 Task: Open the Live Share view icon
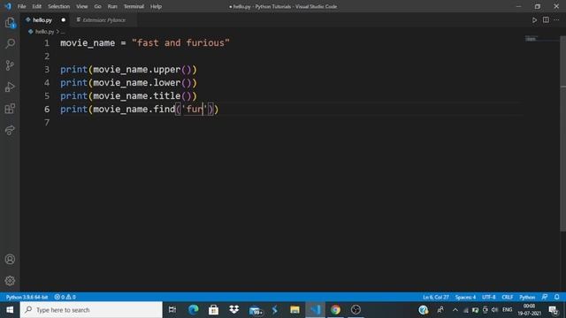click(x=10, y=130)
